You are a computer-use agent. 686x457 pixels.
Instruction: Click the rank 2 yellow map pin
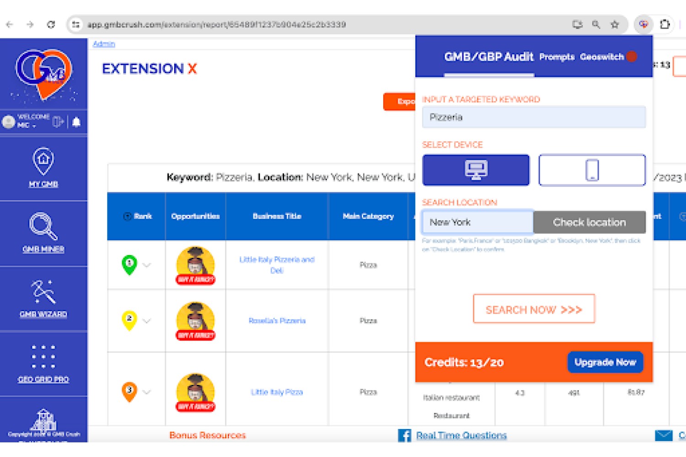point(129,320)
